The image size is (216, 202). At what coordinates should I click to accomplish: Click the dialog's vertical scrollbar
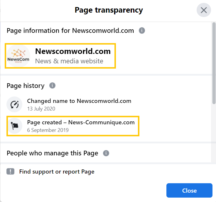click(214, 63)
